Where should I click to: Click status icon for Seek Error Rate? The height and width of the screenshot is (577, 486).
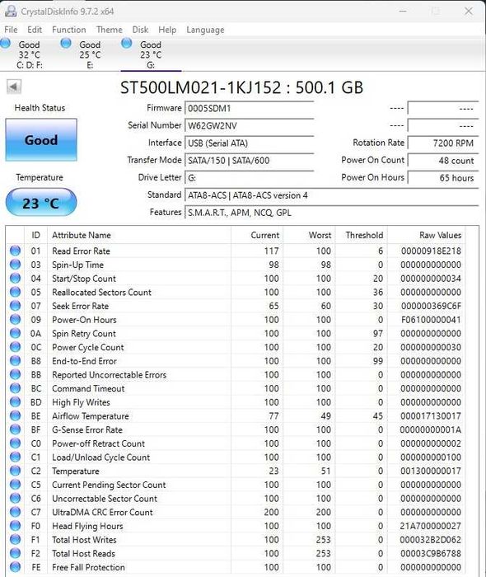[15, 306]
